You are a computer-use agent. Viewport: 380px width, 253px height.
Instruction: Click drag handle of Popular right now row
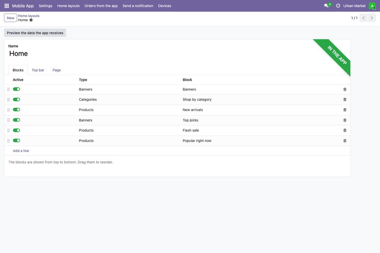tap(8, 141)
